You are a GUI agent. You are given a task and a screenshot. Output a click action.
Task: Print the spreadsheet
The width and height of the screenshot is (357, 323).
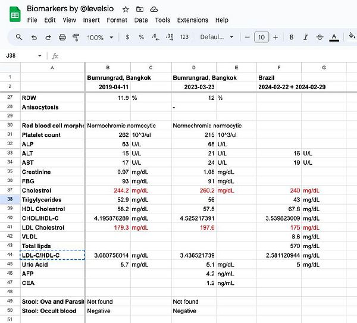(x=62, y=37)
